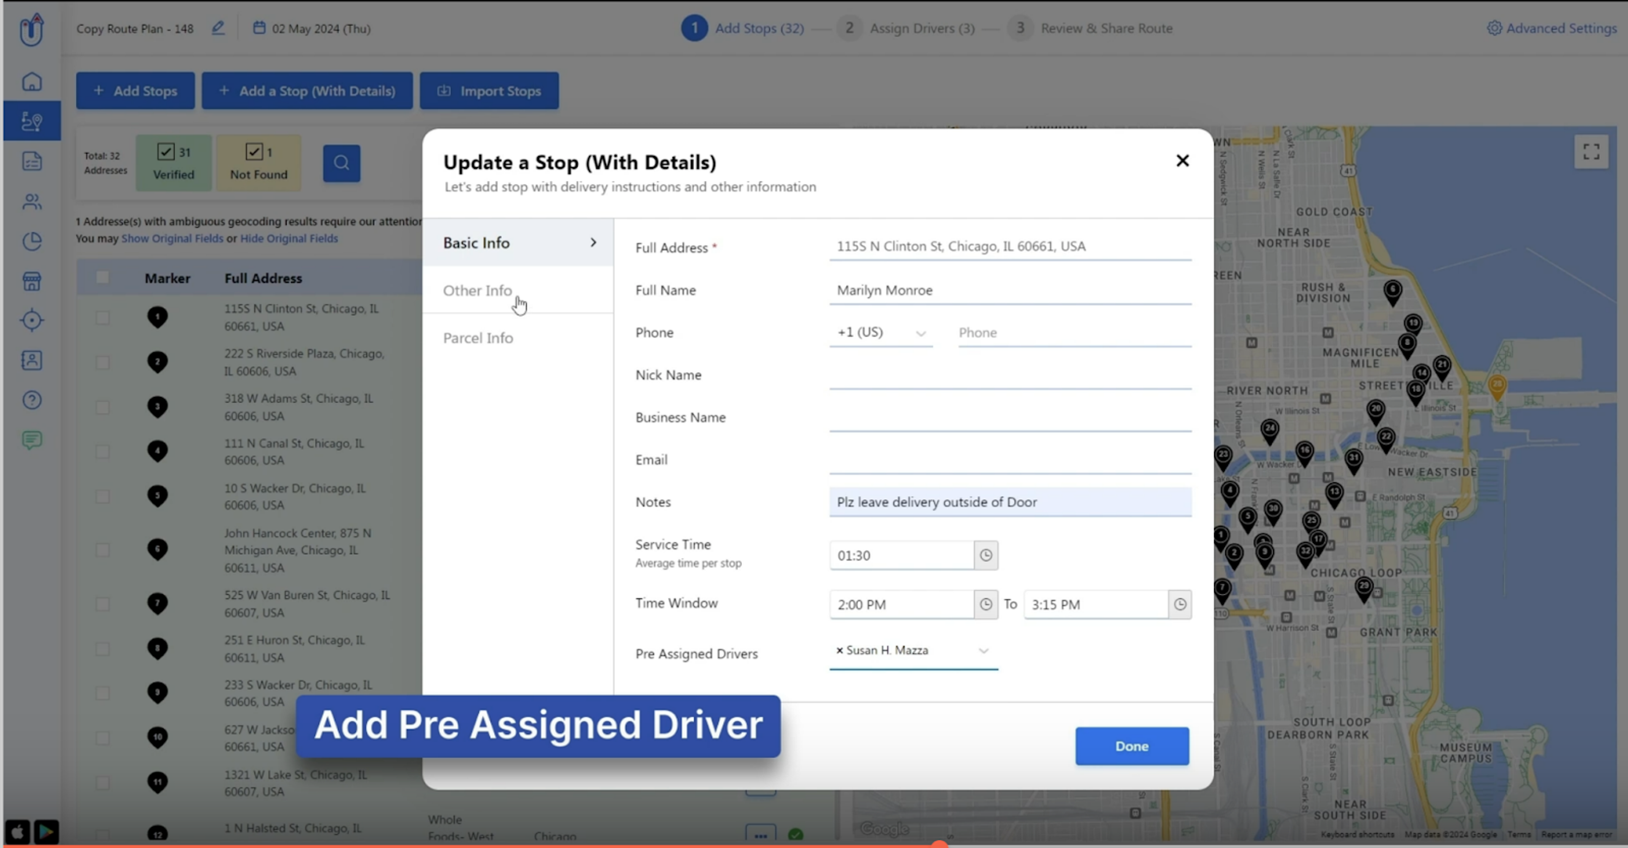This screenshot has height=848, width=1628.
Task: Open the reports pie chart icon
Action: [x=32, y=241]
